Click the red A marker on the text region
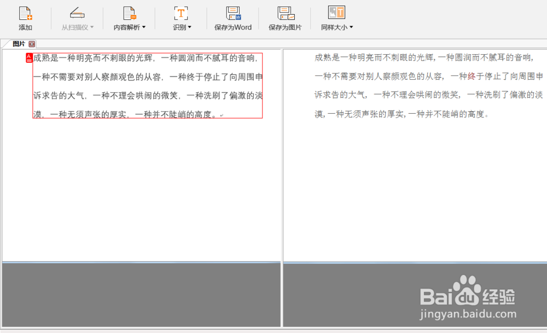547x333 pixels. click(x=28, y=57)
